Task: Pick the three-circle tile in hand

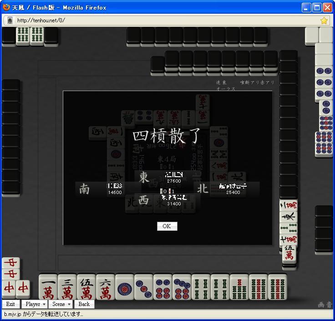Action: [143, 287]
